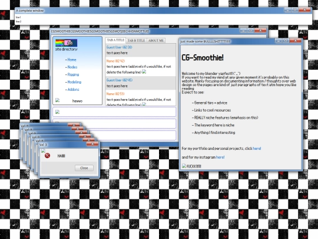The image size is (318, 239).
Task: Maximize the 'just made some' window
Action: click(x=286, y=41)
